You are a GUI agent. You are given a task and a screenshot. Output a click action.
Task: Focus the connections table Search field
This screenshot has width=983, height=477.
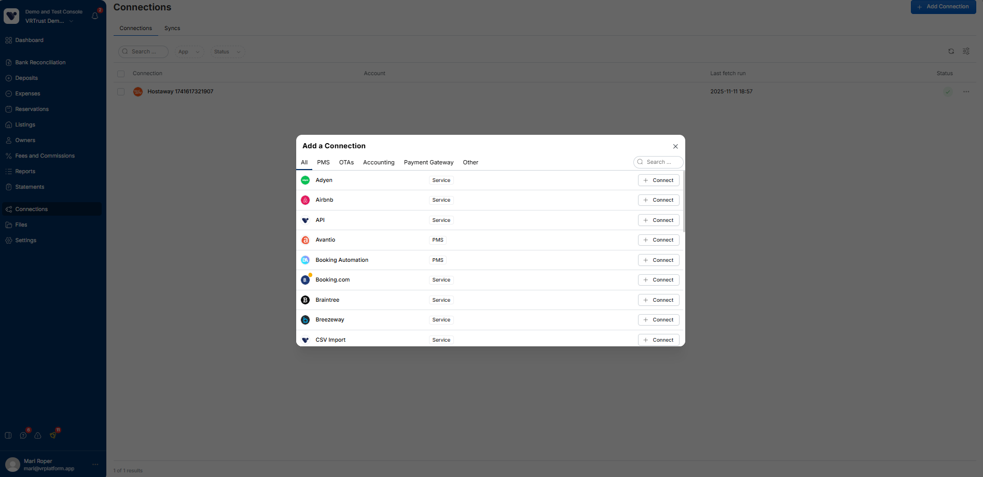tap(143, 52)
